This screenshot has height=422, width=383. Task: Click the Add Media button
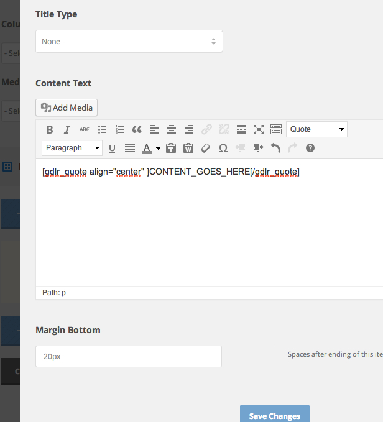click(67, 108)
